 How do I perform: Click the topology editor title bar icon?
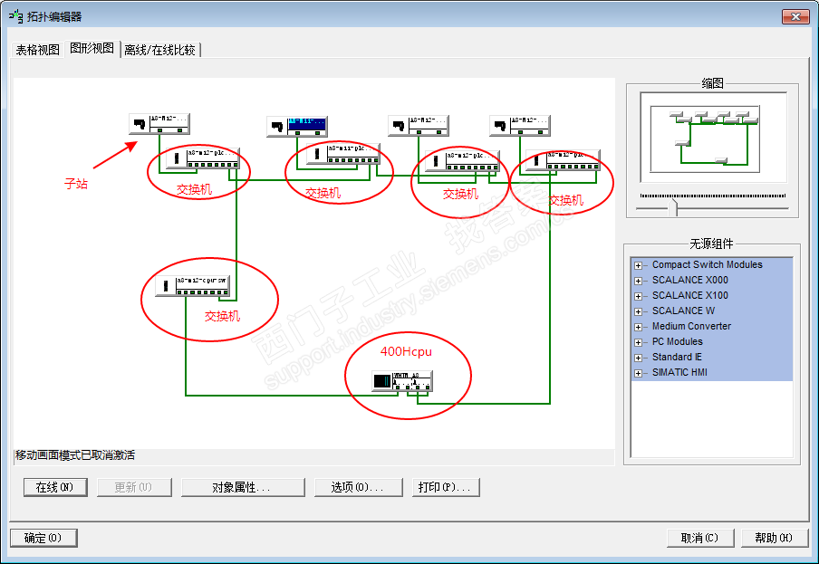(x=15, y=16)
